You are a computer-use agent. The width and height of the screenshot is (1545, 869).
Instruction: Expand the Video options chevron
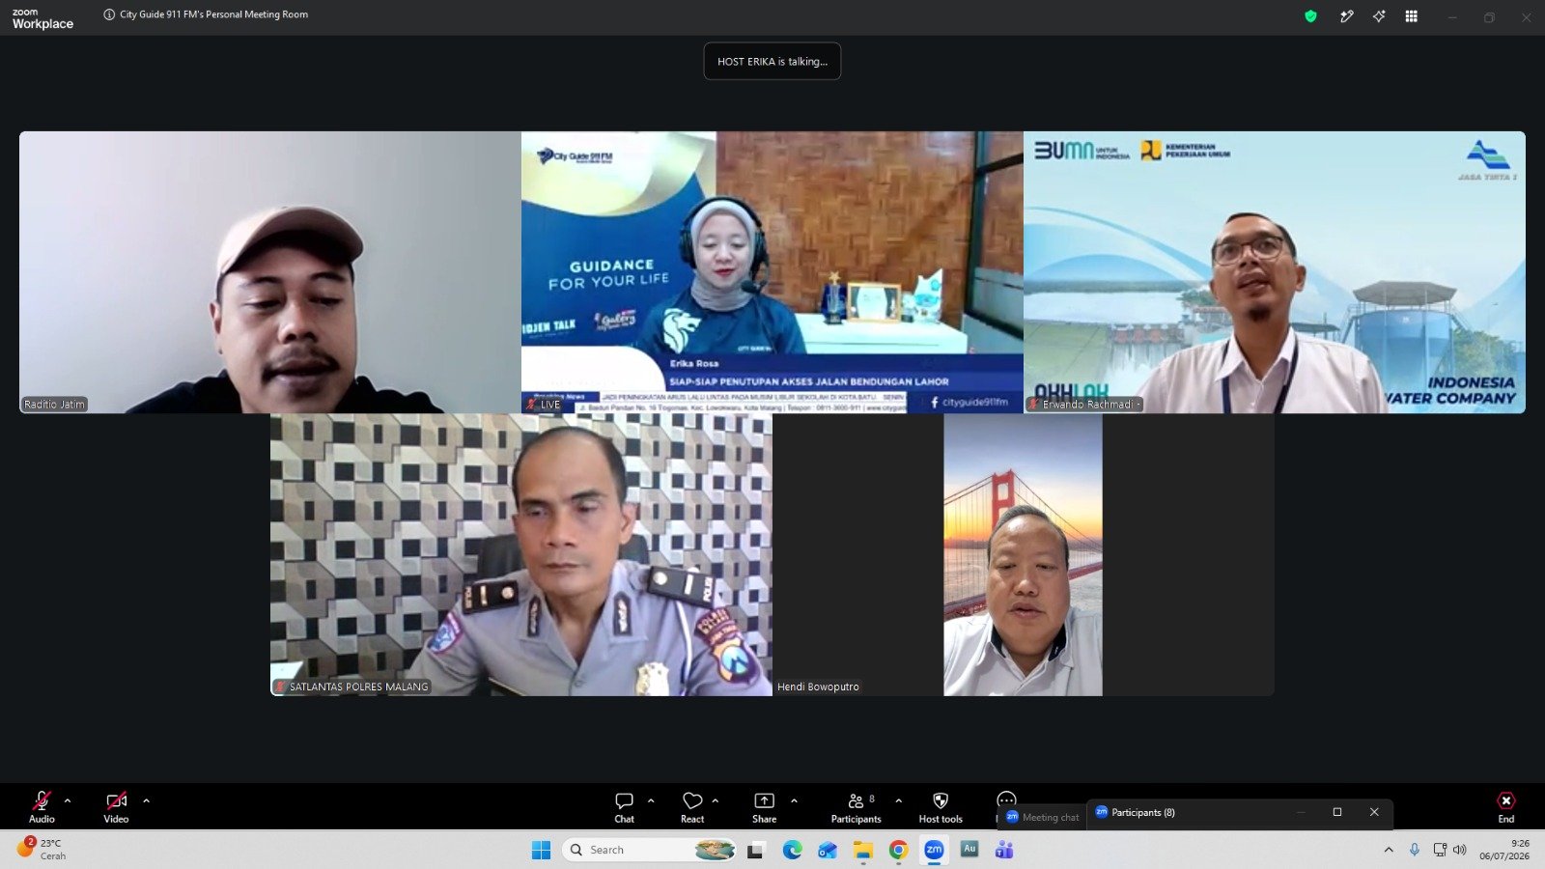pos(147,800)
